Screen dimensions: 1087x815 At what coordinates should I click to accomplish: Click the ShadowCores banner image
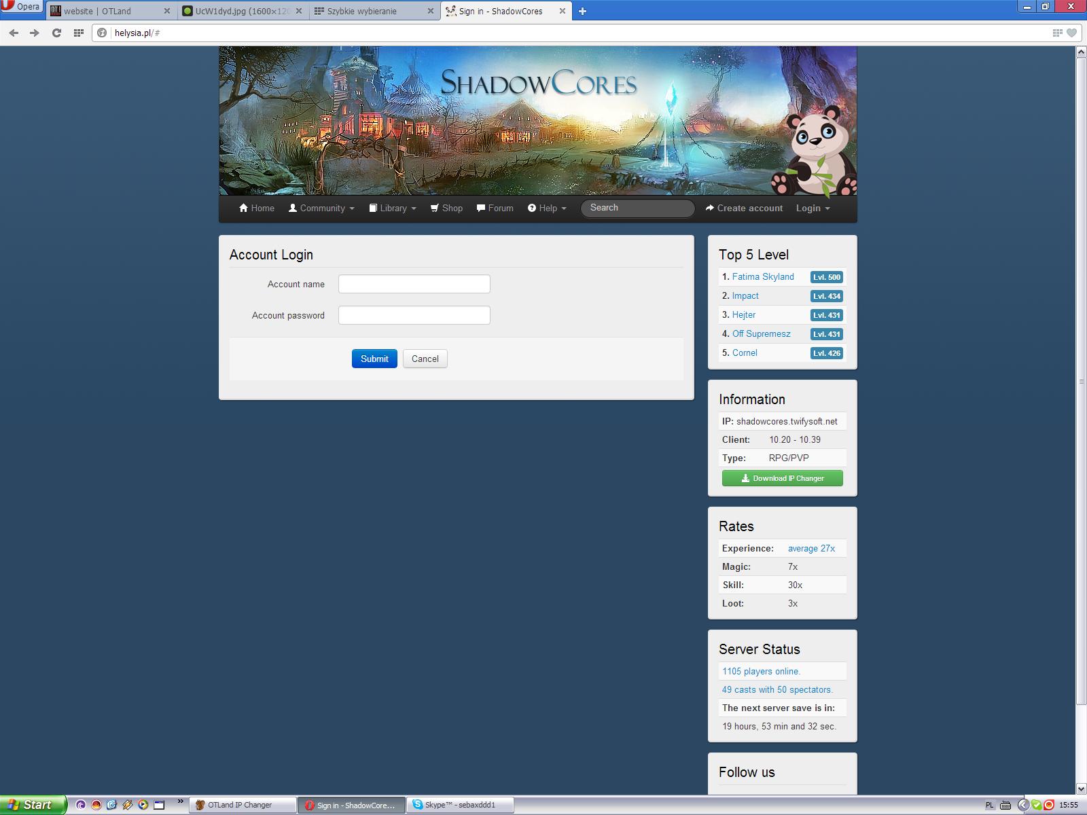(538, 121)
